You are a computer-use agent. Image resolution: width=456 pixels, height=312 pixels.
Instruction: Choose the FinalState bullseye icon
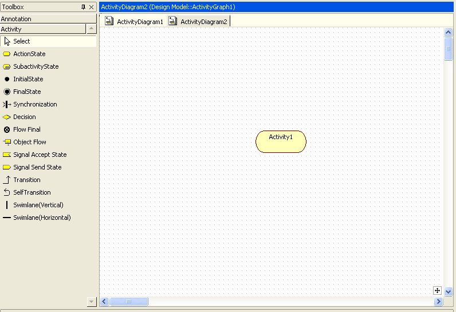coord(7,92)
